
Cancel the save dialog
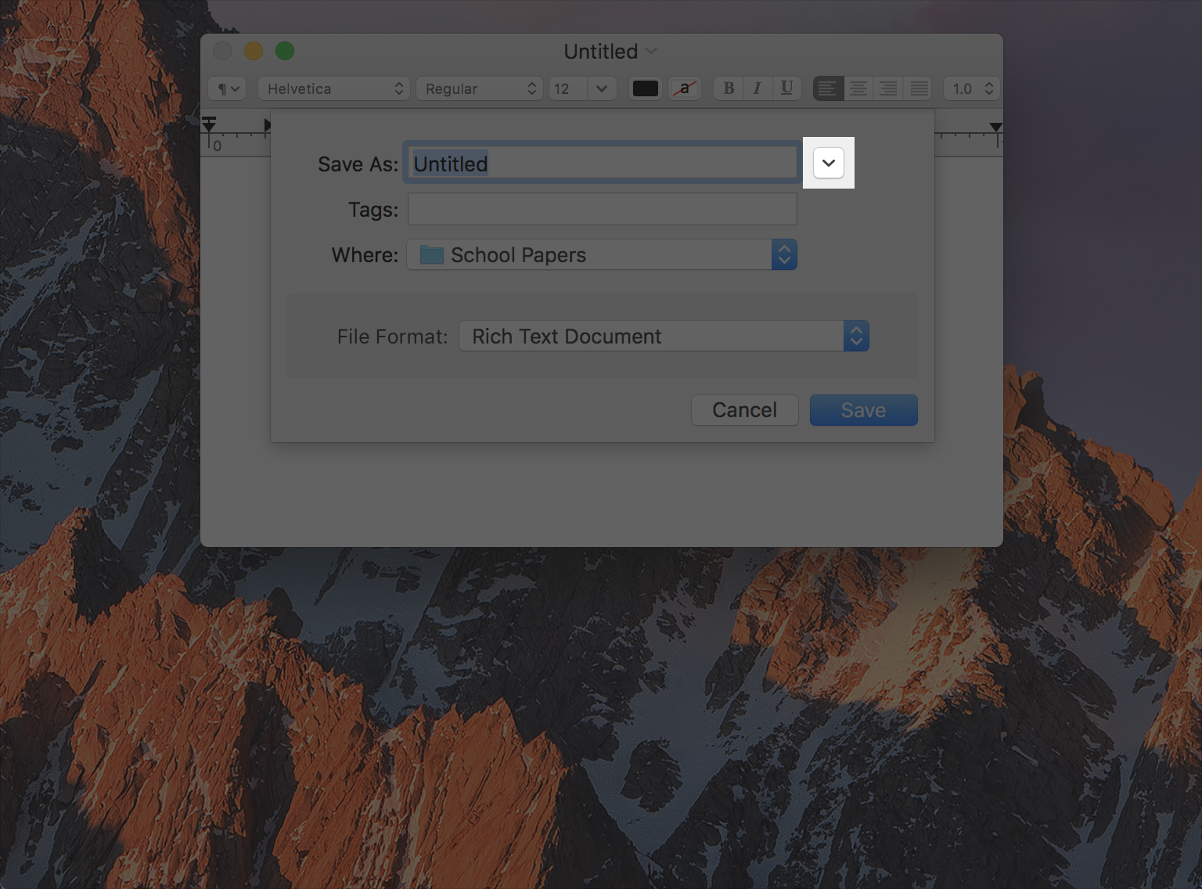[x=744, y=410]
